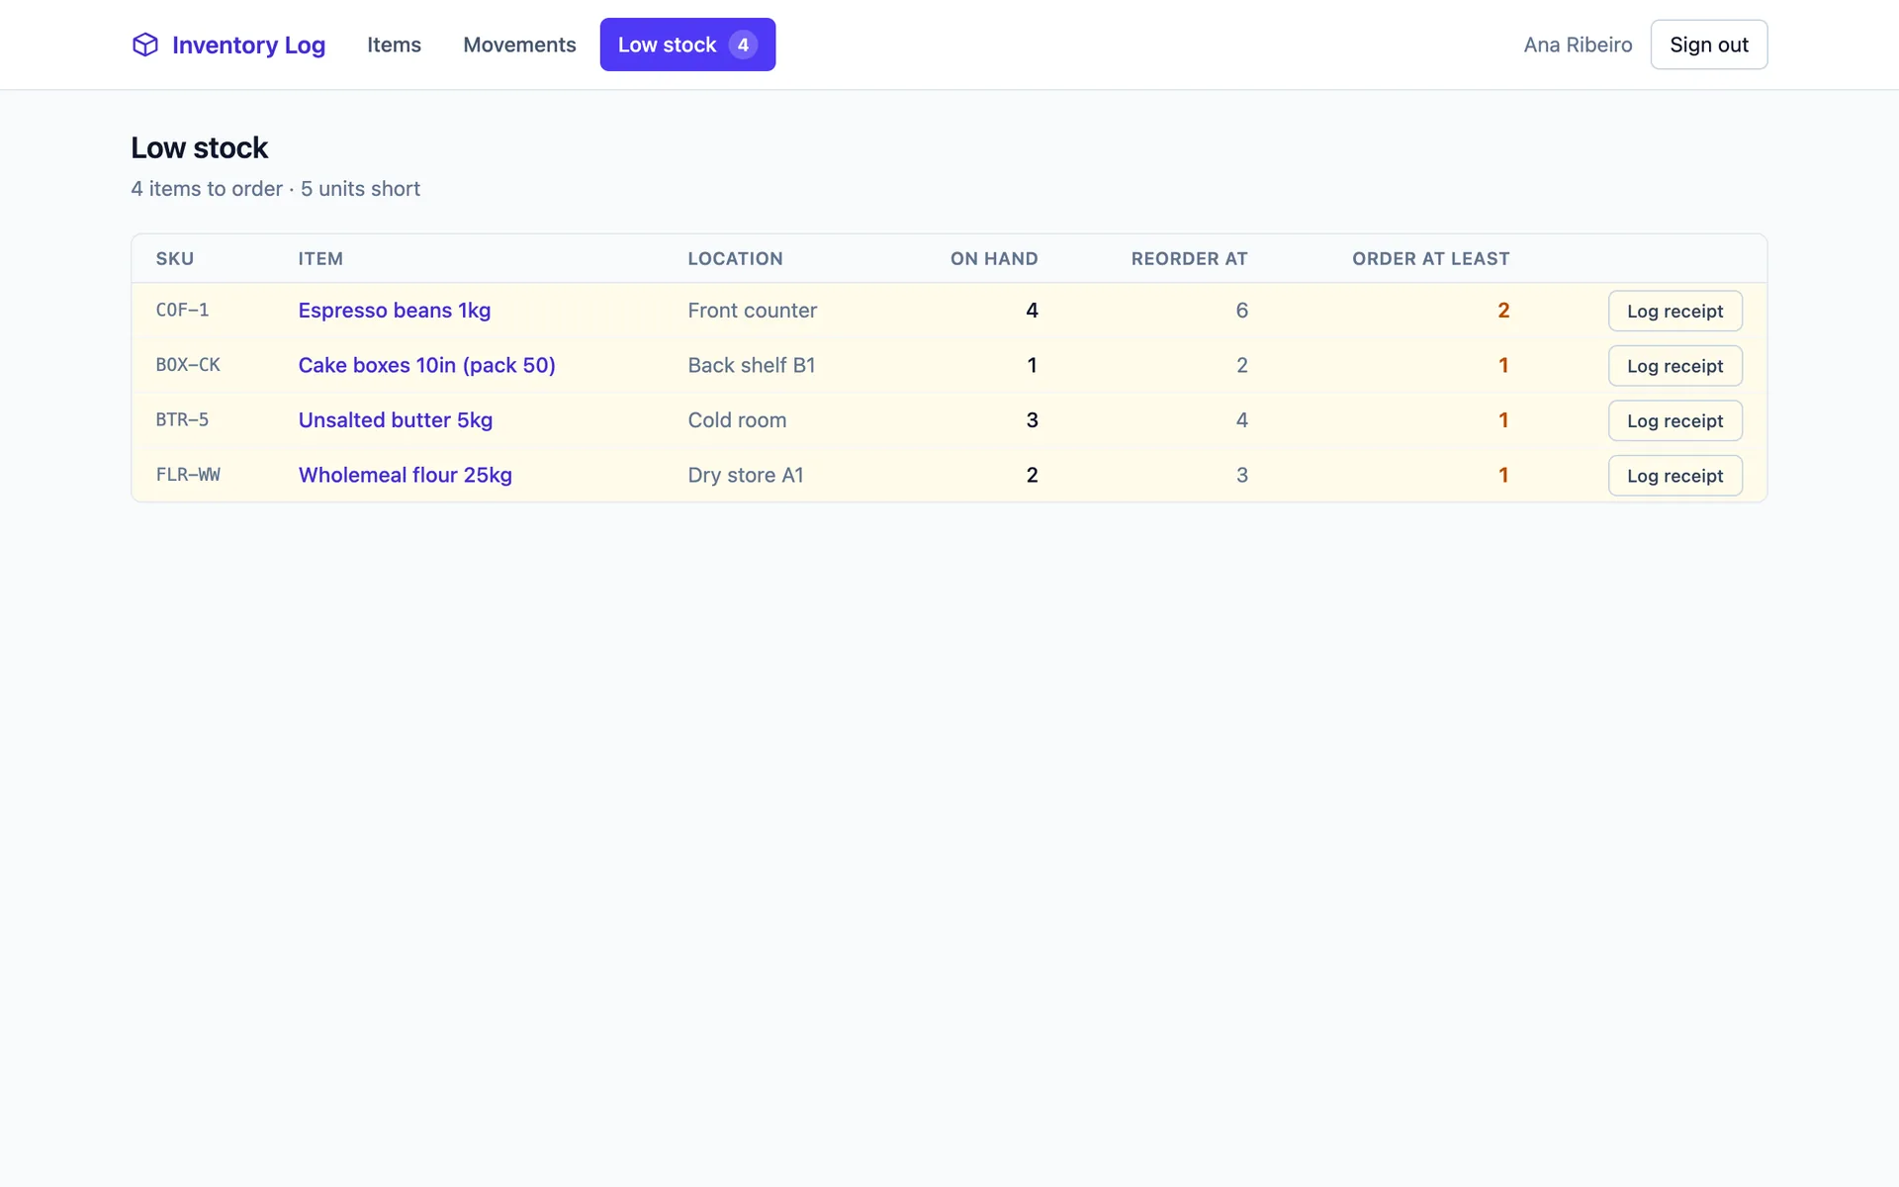This screenshot has width=1899, height=1187.
Task: Click the ON HAND column header
Action: 994,259
